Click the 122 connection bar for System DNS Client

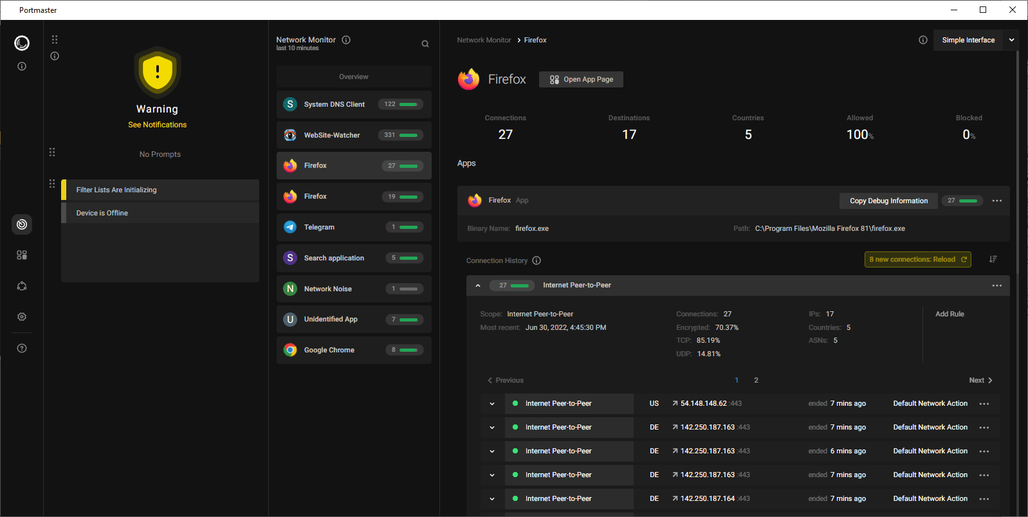(x=401, y=104)
